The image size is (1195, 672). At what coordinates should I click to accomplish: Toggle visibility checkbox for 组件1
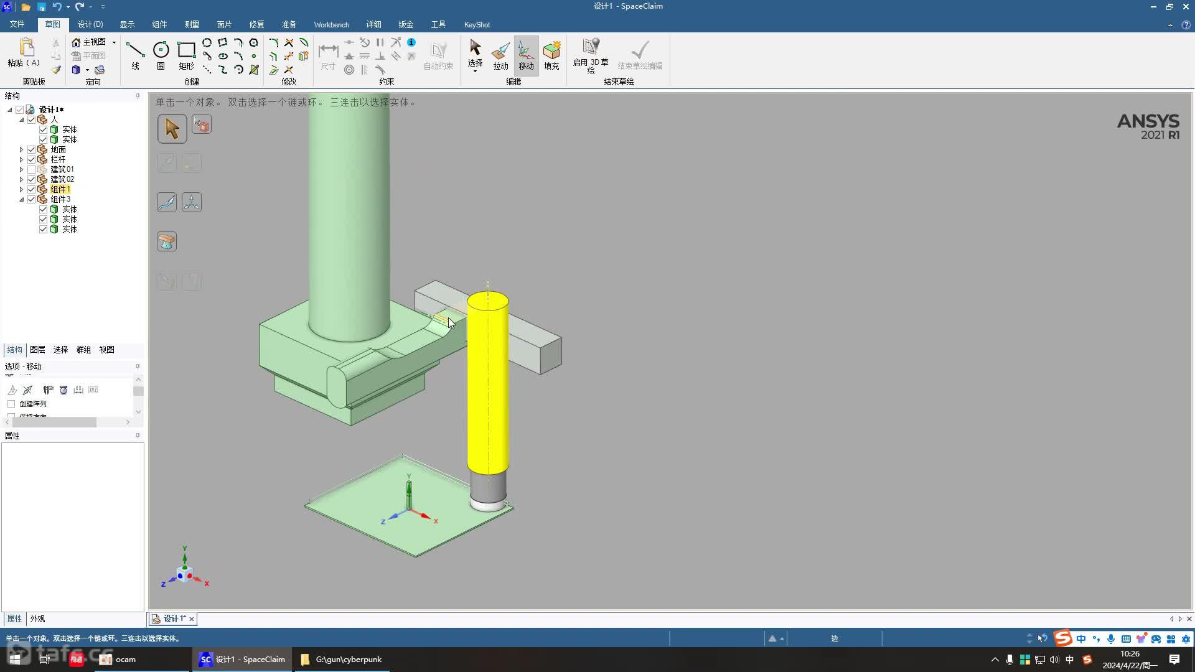click(32, 189)
